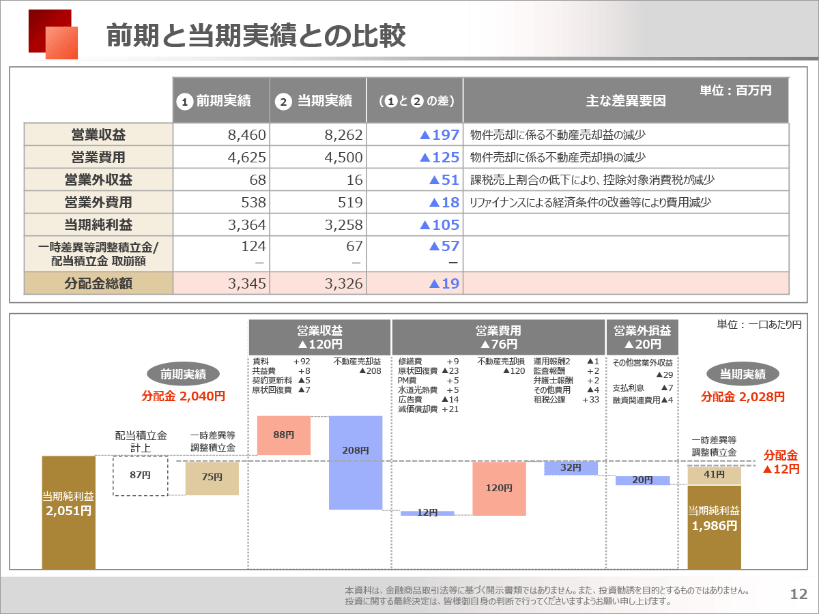Screen dimensions: 819x614
Task: Click the 当期実績 oval label in the chart
Action: coord(743,374)
